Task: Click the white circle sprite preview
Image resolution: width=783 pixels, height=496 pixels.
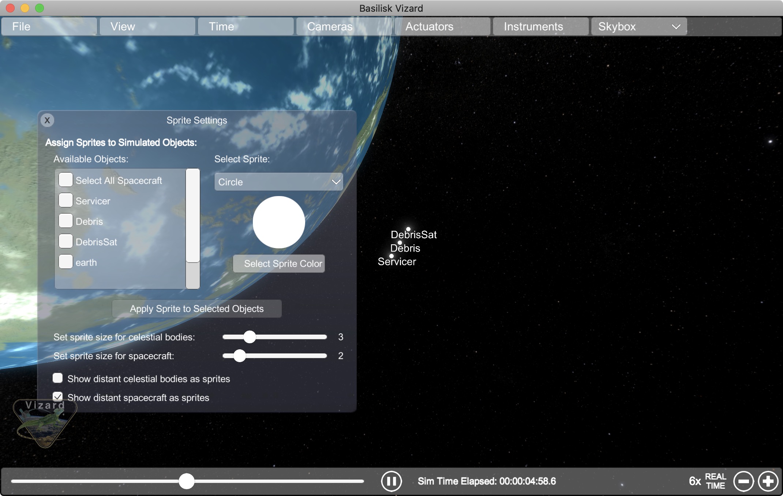Action: click(279, 222)
